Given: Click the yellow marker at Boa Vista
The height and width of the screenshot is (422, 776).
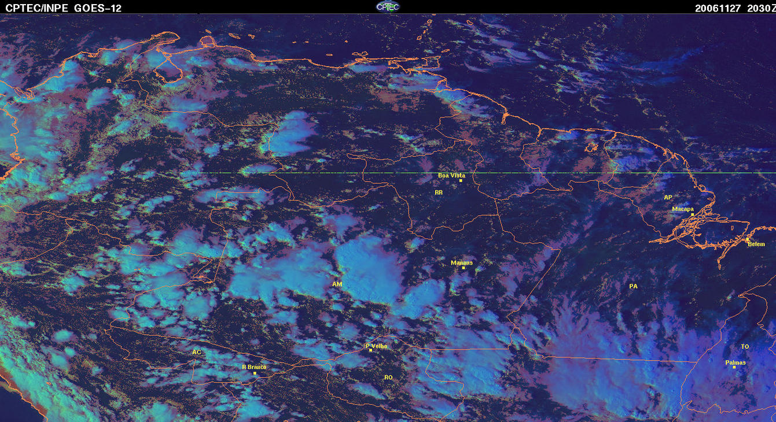Looking at the screenshot, I should pyautogui.click(x=461, y=181).
